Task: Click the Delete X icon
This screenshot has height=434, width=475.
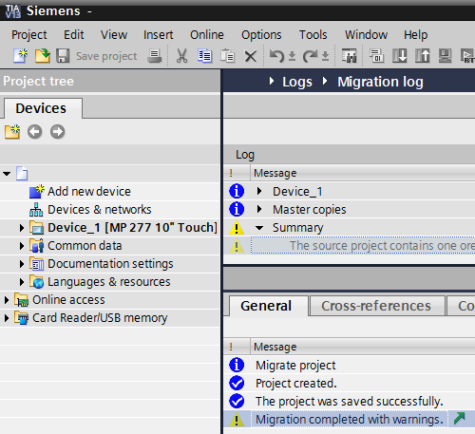Action: pos(251,57)
